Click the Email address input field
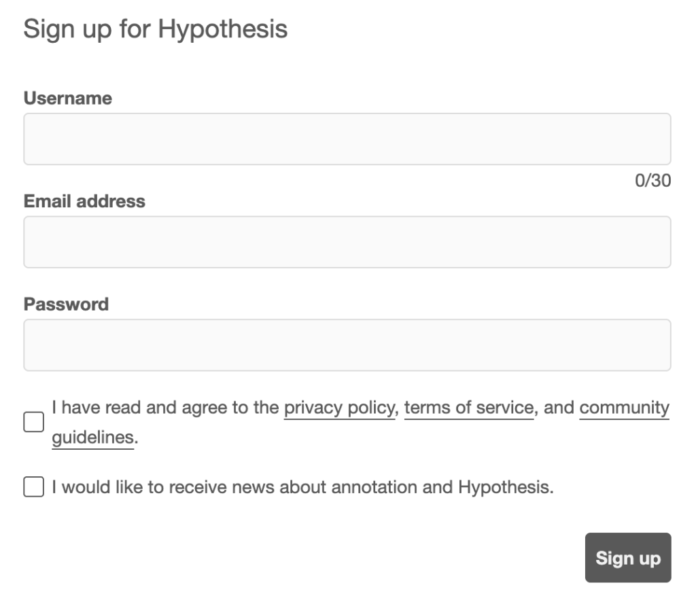Image resolution: width=696 pixels, height=604 pixels. tap(347, 241)
